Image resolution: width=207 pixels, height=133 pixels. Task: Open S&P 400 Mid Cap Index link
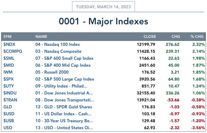pos(63,65)
